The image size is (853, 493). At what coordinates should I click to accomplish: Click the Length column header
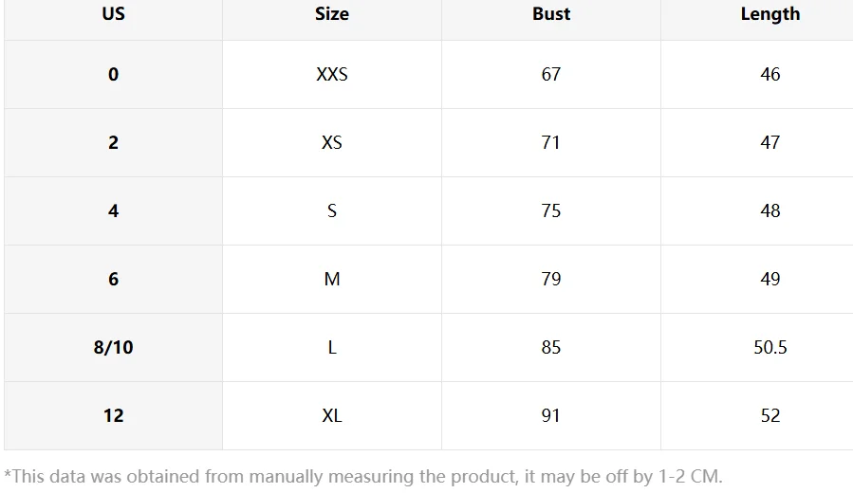770,14
